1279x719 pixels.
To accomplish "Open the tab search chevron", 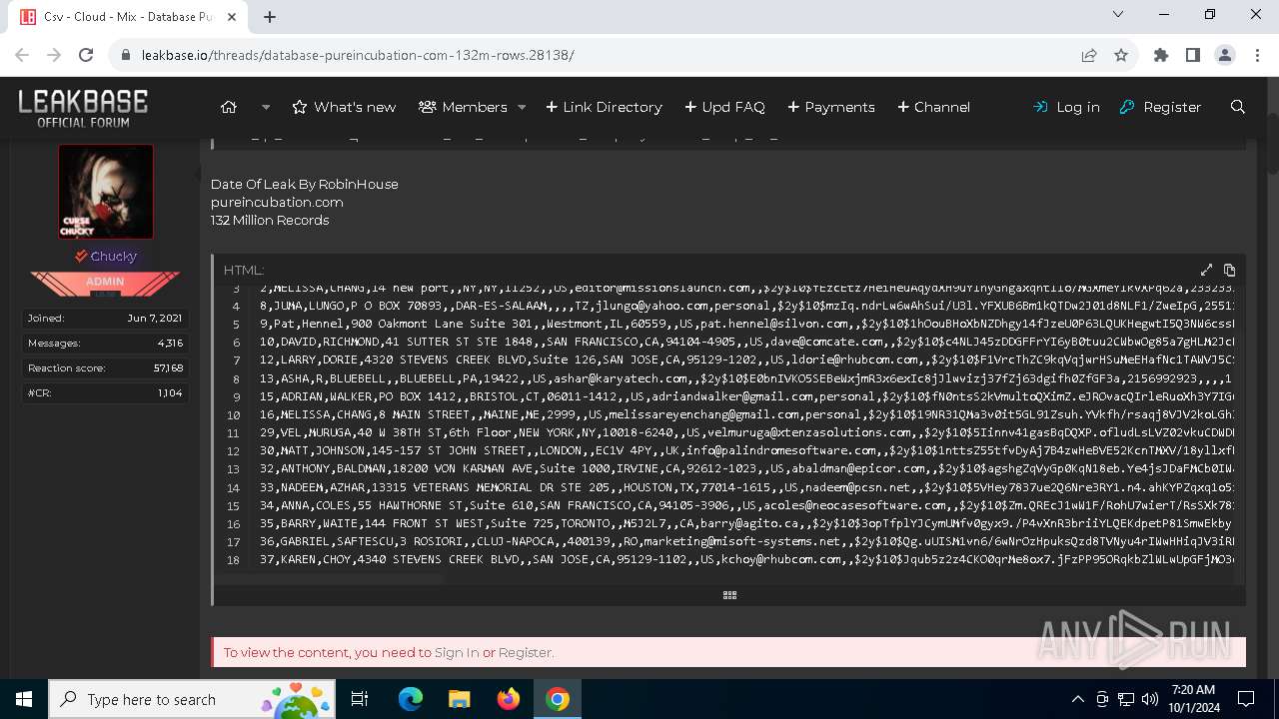I will coord(1118,14).
